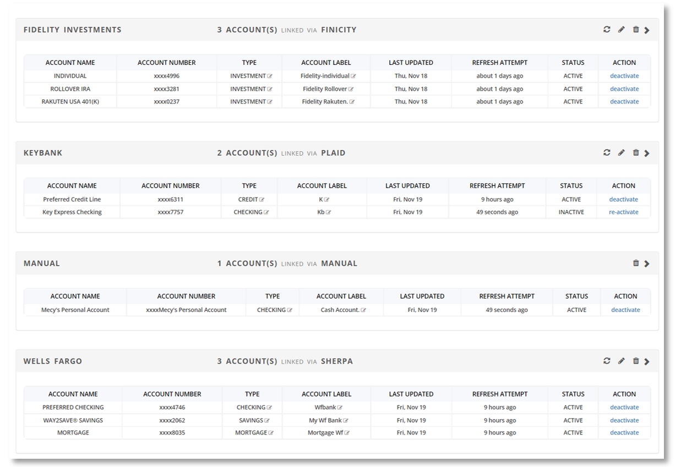Edit the My Wf Bank label
The image size is (681, 467).
[x=346, y=421]
